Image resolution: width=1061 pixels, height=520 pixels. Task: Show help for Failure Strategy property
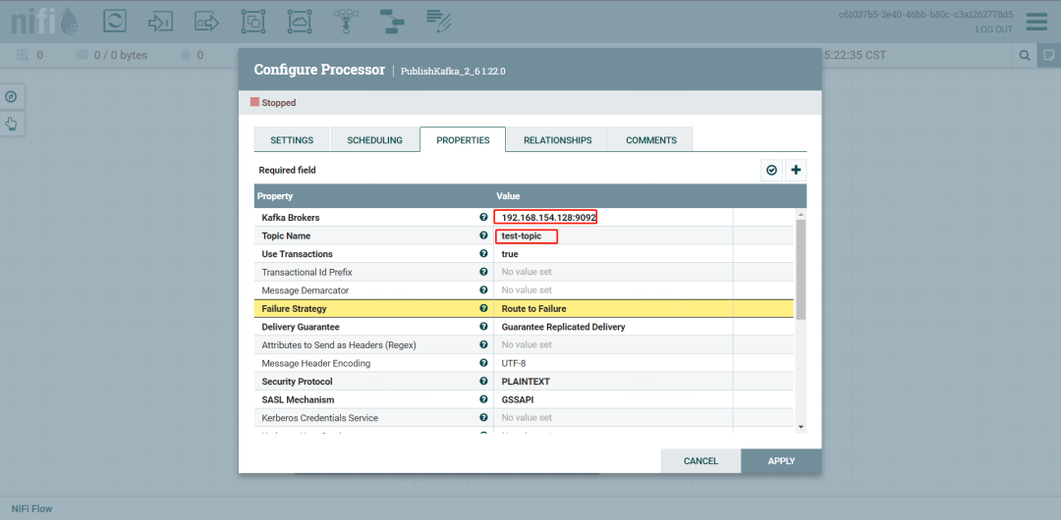pyautogui.click(x=483, y=308)
